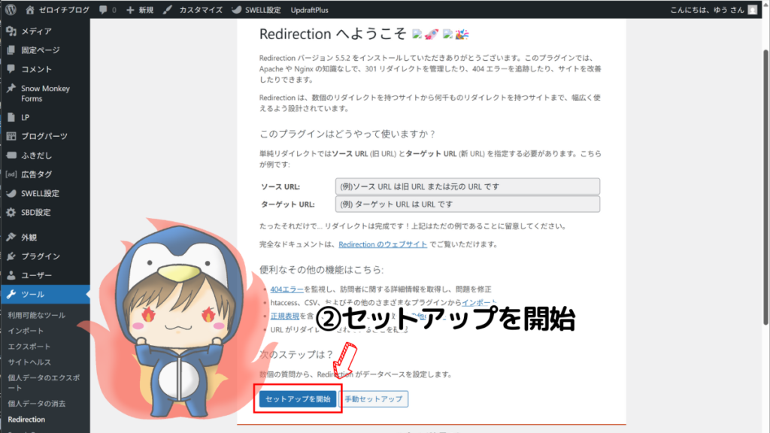Click the ソース URL example field

pos(468,186)
